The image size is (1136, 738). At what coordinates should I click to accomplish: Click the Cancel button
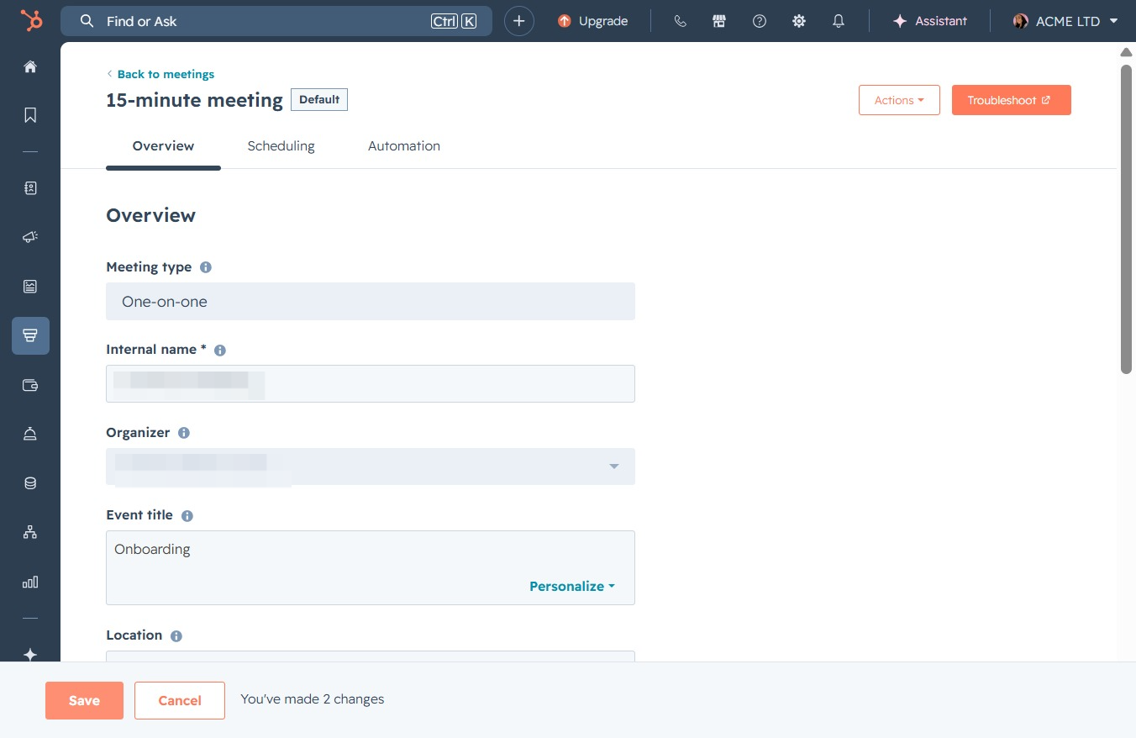tap(180, 700)
